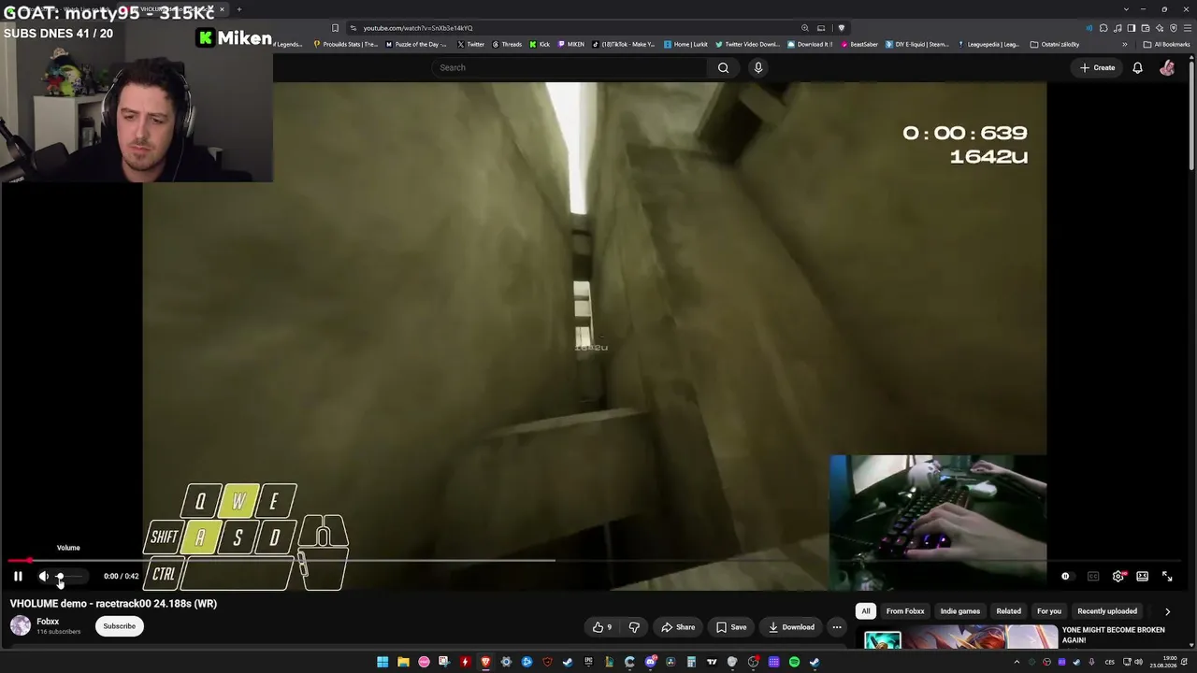The height and width of the screenshot is (673, 1197).
Task: Open the Twitter bookmark
Action: [x=471, y=44]
